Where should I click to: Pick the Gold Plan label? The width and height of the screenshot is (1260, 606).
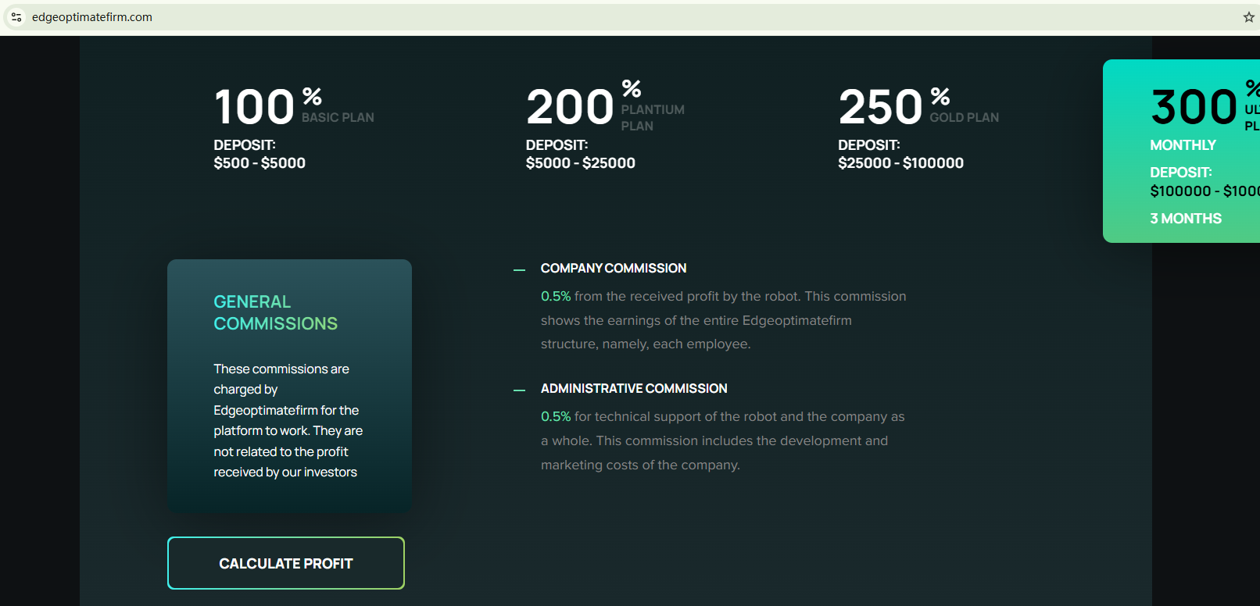pyautogui.click(x=964, y=117)
